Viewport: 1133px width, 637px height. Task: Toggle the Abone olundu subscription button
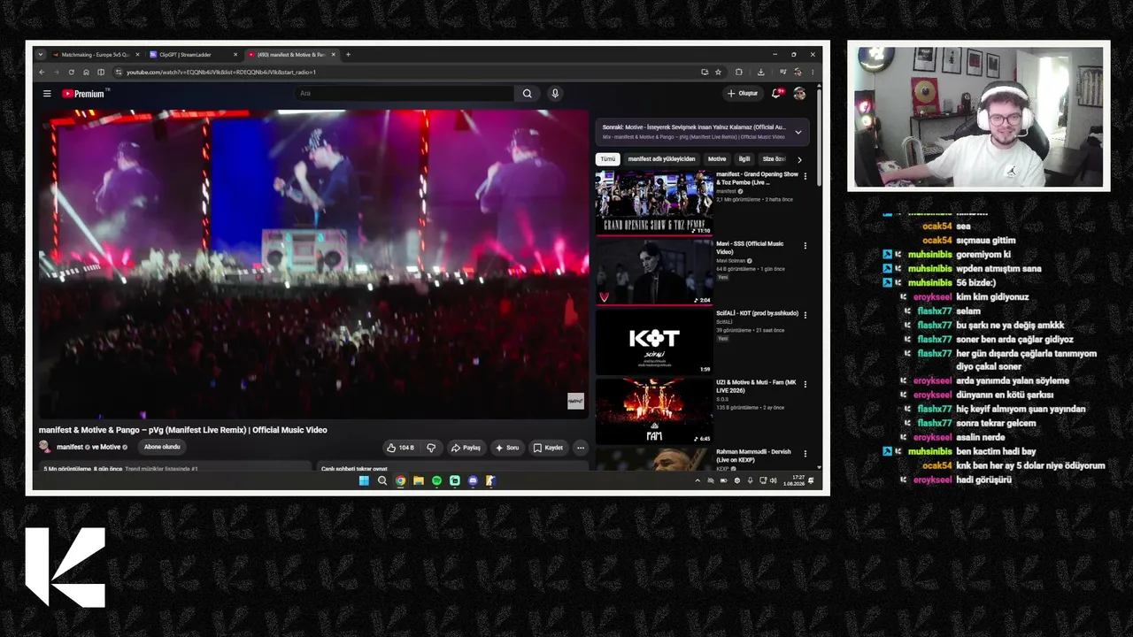[x=162, y=448]
